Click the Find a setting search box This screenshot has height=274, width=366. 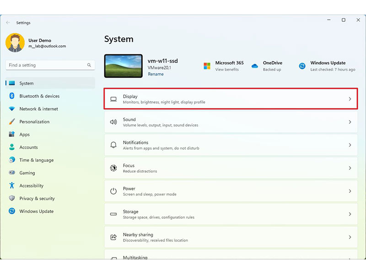[50, 65]
